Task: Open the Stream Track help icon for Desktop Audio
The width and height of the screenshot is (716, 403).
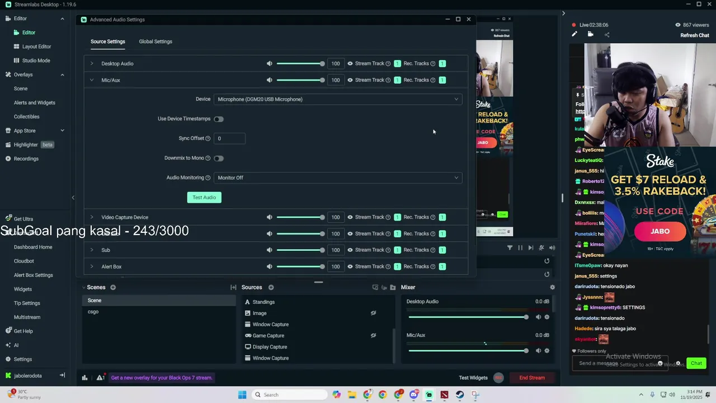Action: coord(388,64)
